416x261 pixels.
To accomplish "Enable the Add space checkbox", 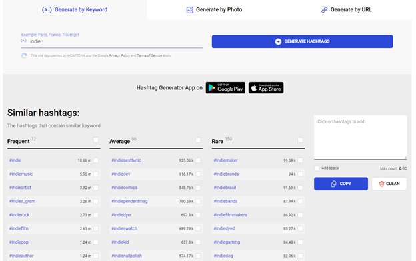I will (x=317, y=168).
